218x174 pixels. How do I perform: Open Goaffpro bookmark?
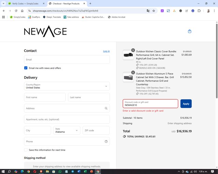[34, 17]
